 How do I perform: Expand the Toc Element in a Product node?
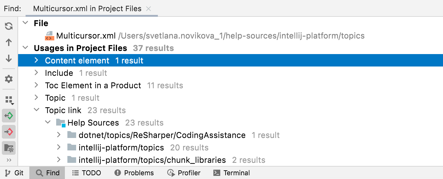coord(36,85)
